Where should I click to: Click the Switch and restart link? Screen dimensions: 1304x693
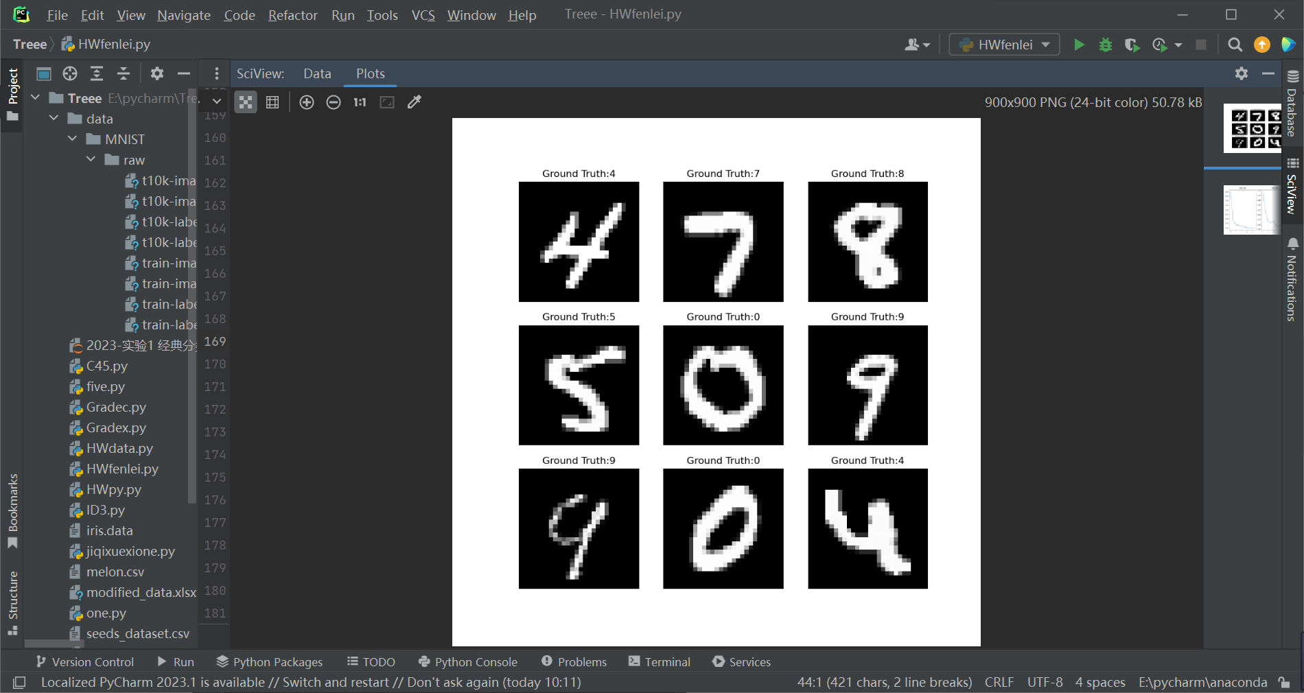coord(336,682)
